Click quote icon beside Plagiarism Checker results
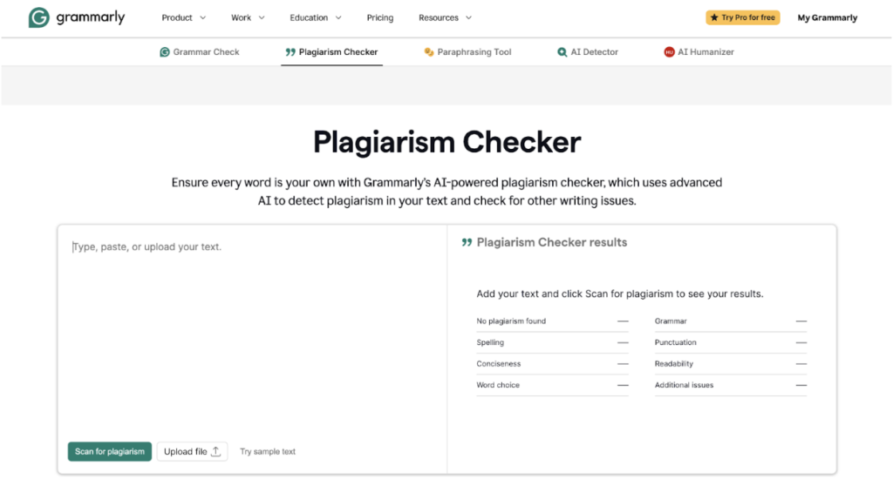Viewport: 893px width, 486px height. coord(467,242)
